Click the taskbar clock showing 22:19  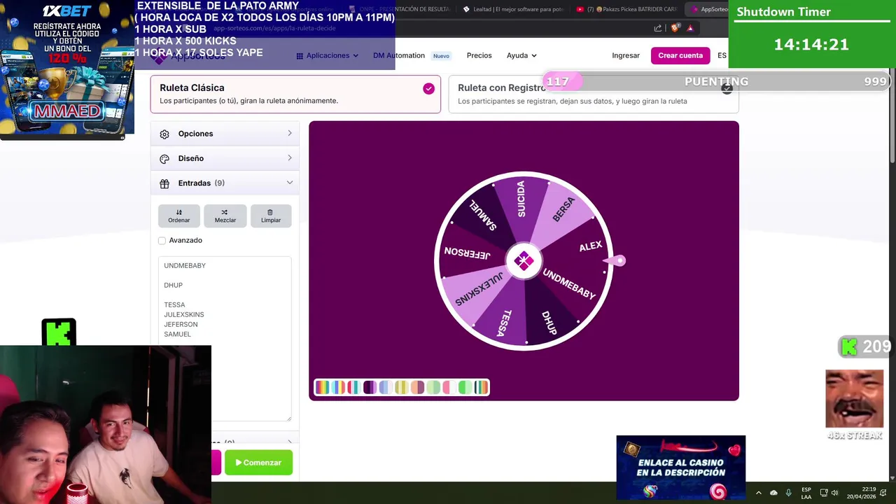(862, 493)
